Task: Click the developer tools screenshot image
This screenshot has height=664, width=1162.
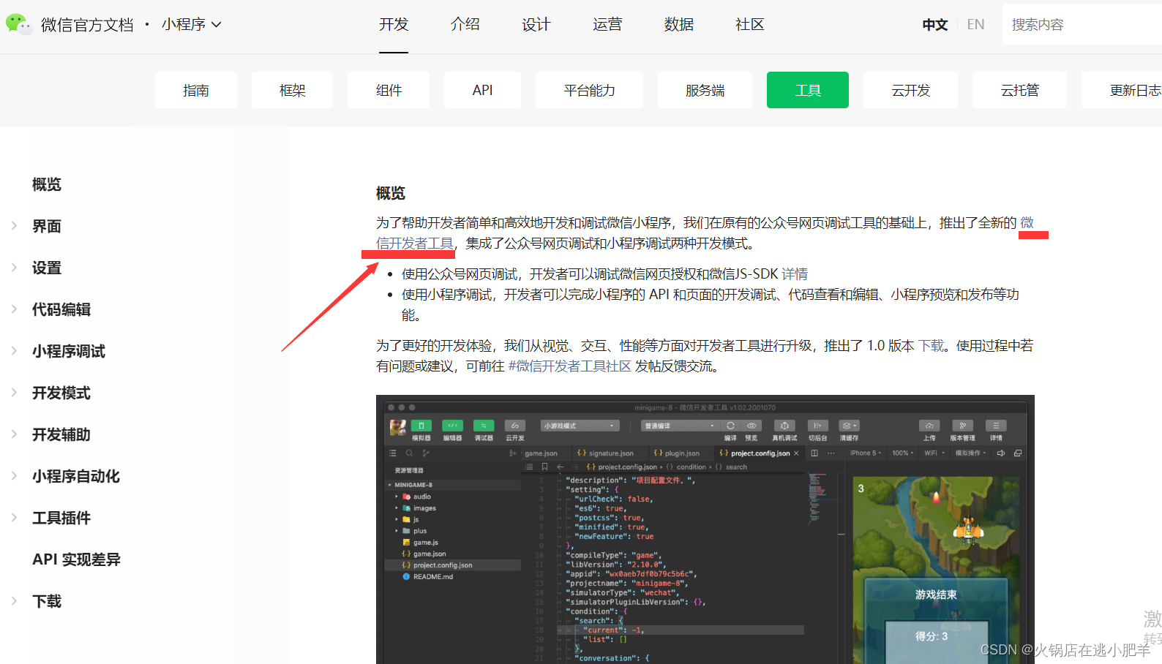Action: (705, 529)
